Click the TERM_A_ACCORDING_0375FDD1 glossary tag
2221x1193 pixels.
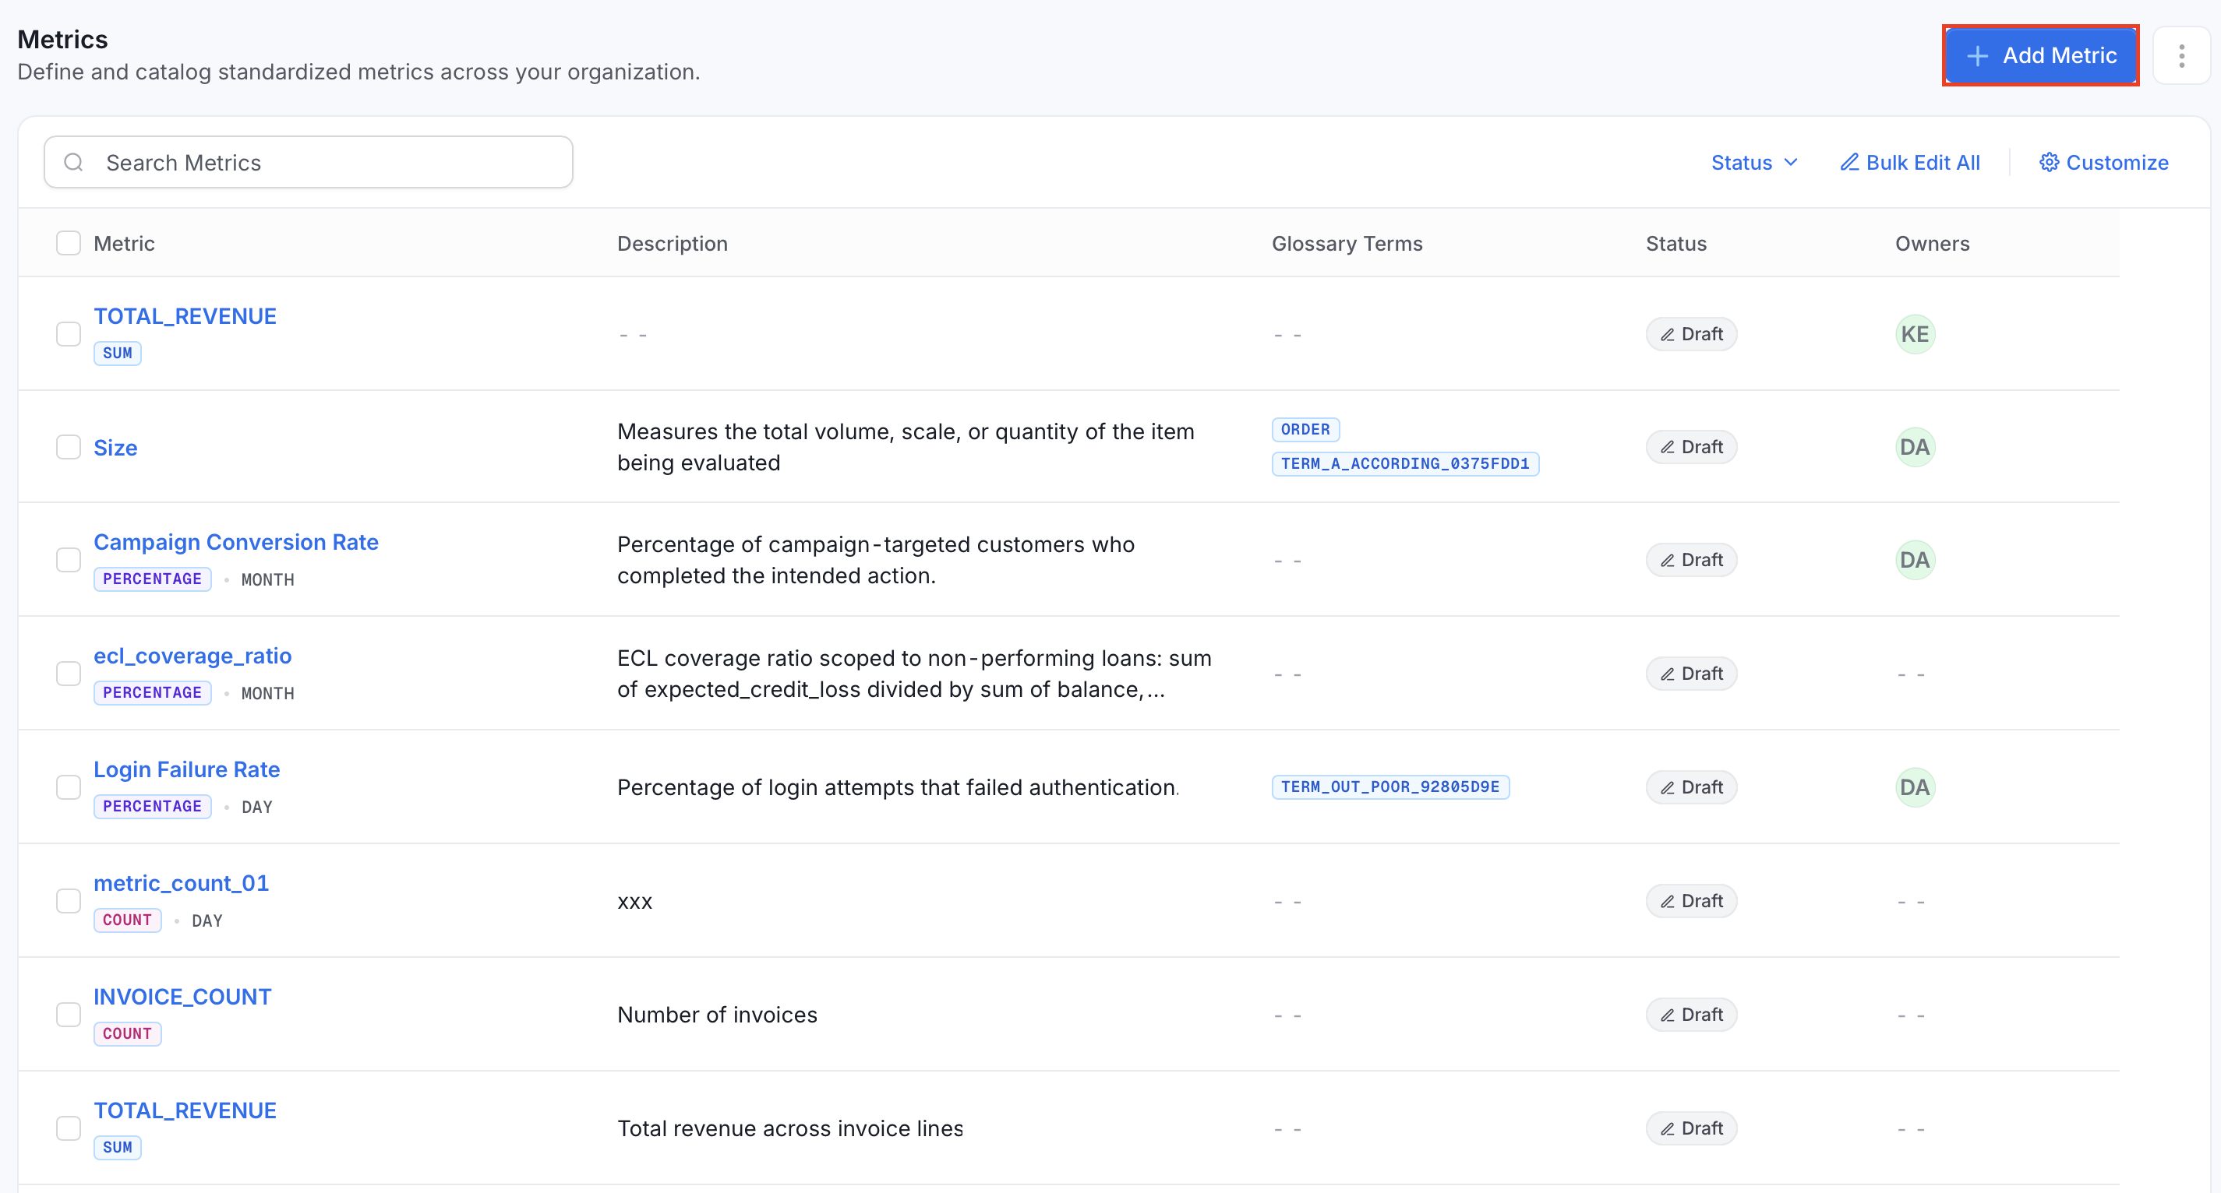click(x=1405, y=463)
